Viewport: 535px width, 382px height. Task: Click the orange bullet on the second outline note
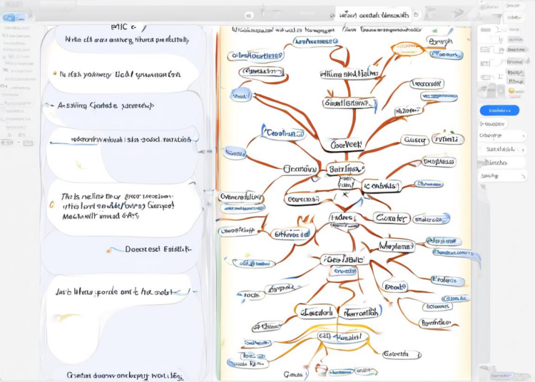tap(54, 73)
